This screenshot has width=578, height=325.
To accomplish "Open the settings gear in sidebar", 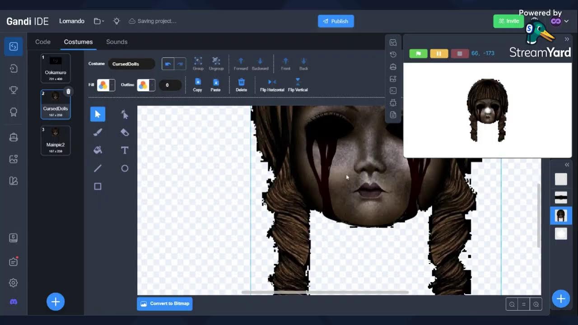I will (14, 283).
